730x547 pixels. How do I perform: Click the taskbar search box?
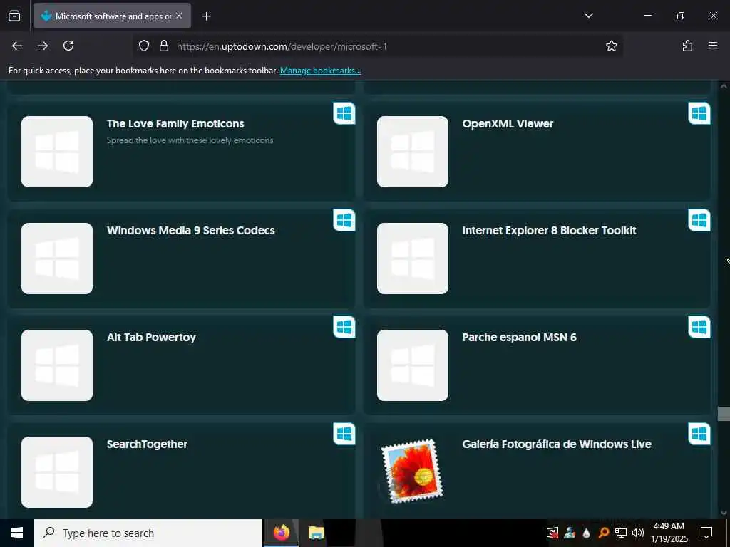coord(148,533)
